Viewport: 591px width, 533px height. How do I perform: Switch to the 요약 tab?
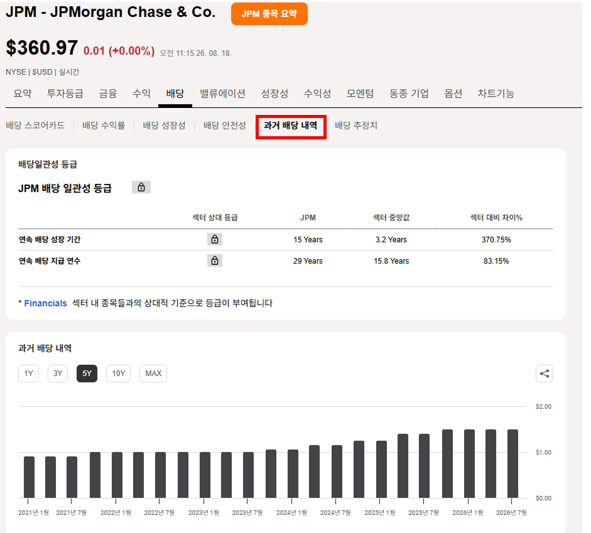[22, 94]
